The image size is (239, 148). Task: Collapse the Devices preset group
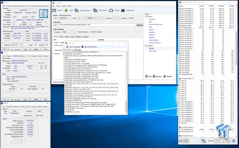click(146, 17)
